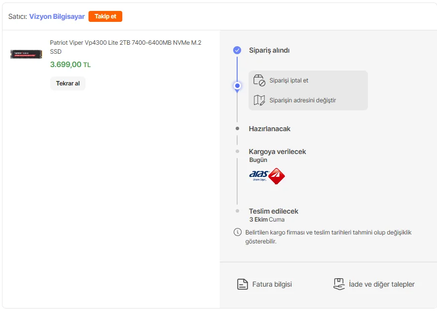Click the invoice document icon
The width and height of the screenshot is (437, 311).
tap(242, 284)
